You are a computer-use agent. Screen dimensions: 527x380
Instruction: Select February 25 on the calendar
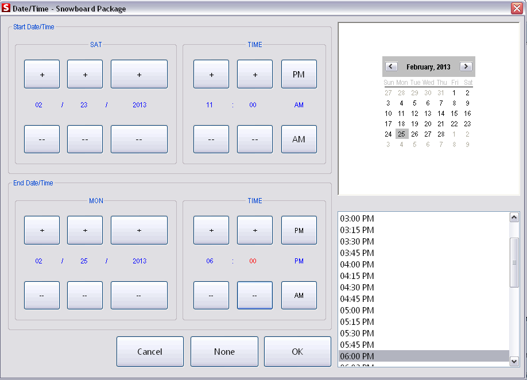403,134
